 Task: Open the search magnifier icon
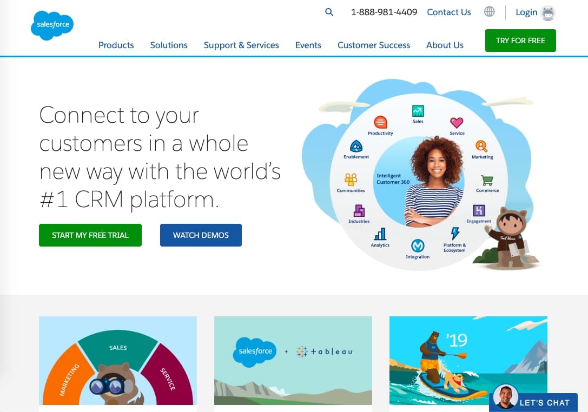pyautogui.click(x=329, y=12)
